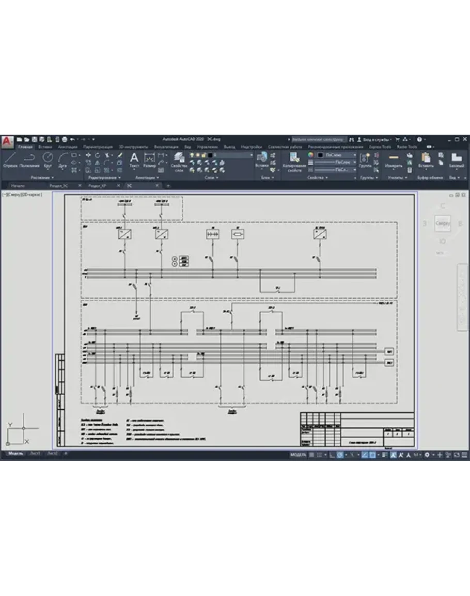Toggle polar tracking in the status bar
The width and height of the screenshot is (470, 596).
pyautogui.click(x=340, y=455)
